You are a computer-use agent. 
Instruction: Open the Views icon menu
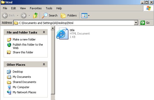tap(84, 15)
